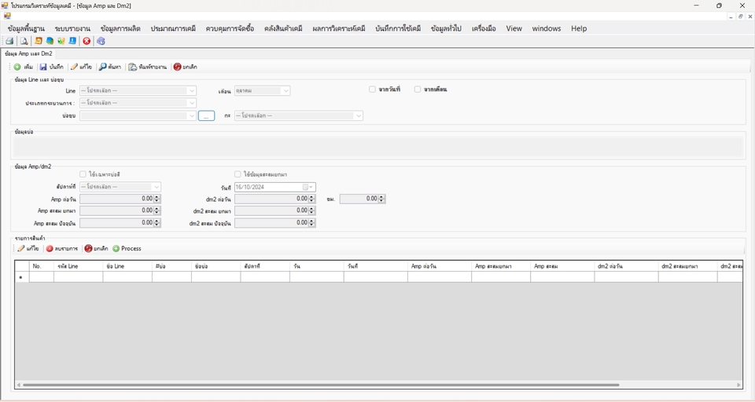Click the pencil แก้ไข icon in top form toolbar
Screen dimensions: 755x402
[x=74, y=67]
